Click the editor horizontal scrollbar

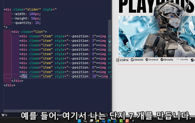32,111
